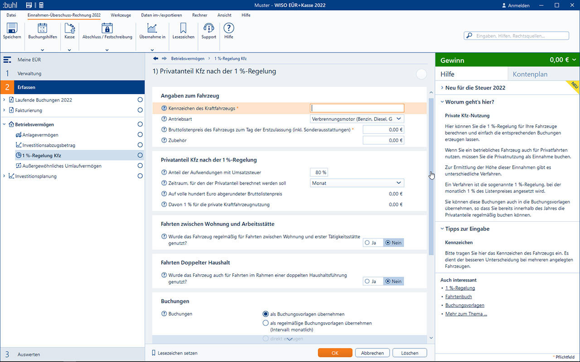Select Nein for Fahrten zwischen Wohnung und Tätigkeitsstätte
Viewport: 580px width, 362px height.
point(387,243)
